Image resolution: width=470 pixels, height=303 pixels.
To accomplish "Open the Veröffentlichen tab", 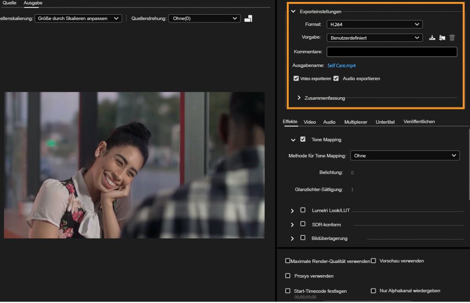I will click(419, 122).
